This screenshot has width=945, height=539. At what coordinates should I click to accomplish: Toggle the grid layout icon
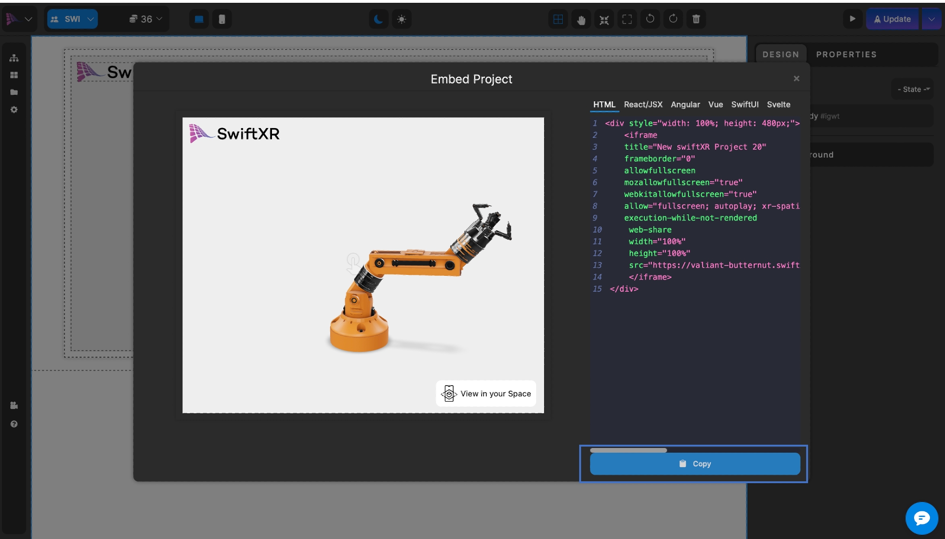[558, 19]
